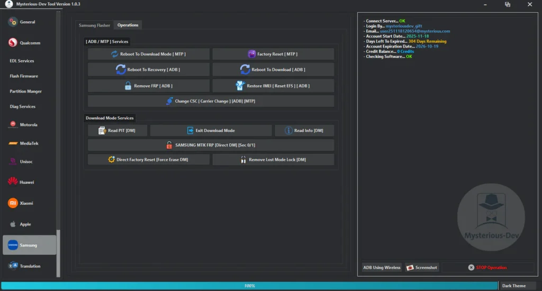Image resolution: width=542 pixels, height=291 pixels.
Task: Enable ADB Using Wireless
Action: tap(382, 268)
